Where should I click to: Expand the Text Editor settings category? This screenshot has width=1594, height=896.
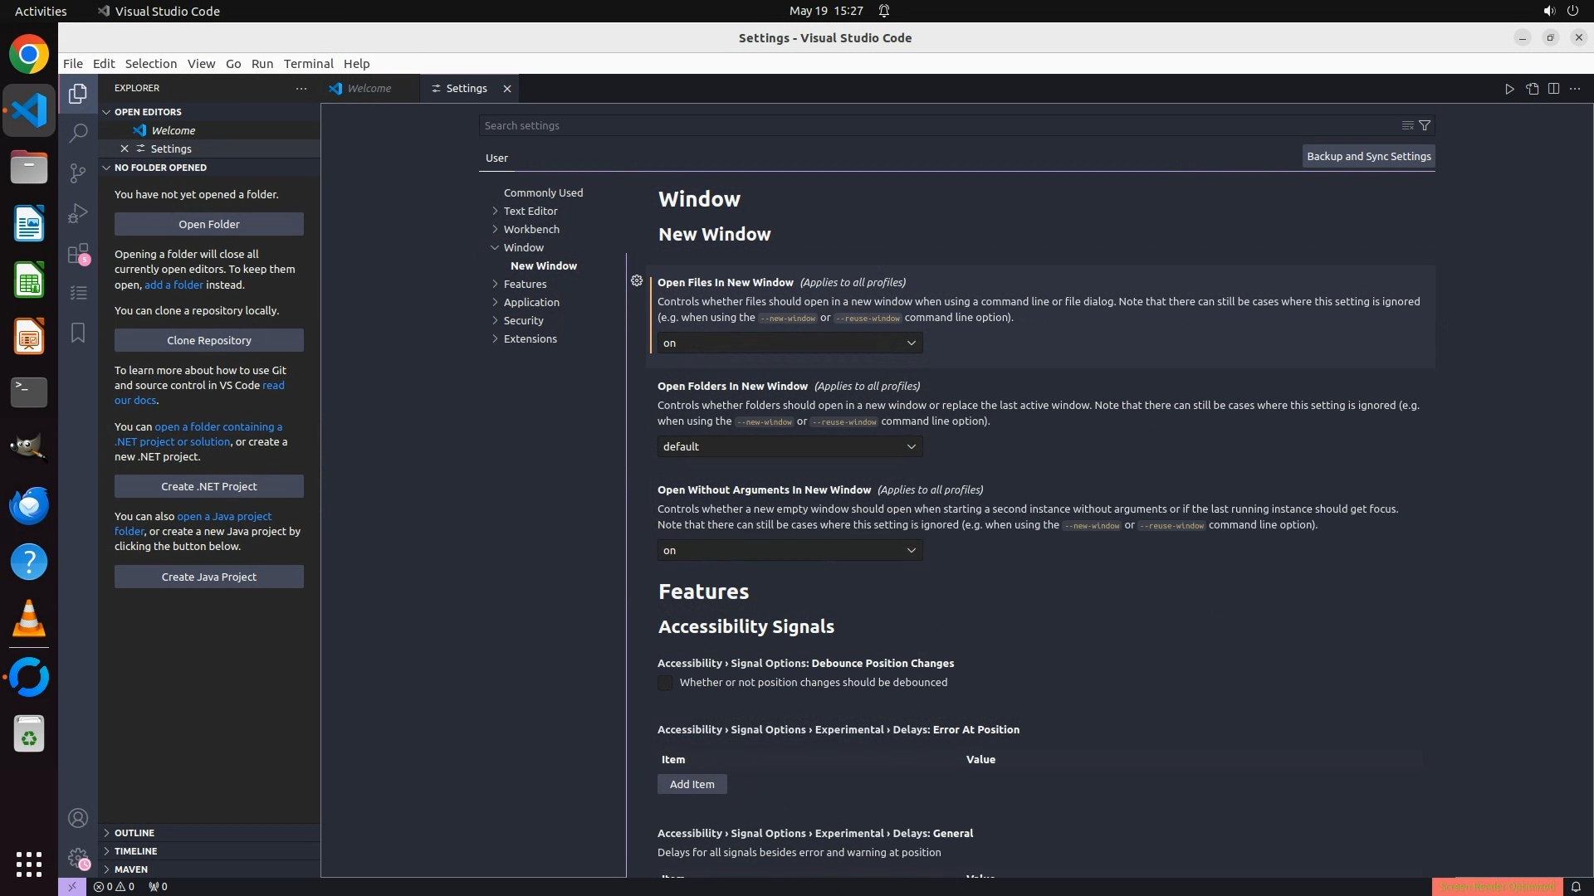tap(530, 211)
